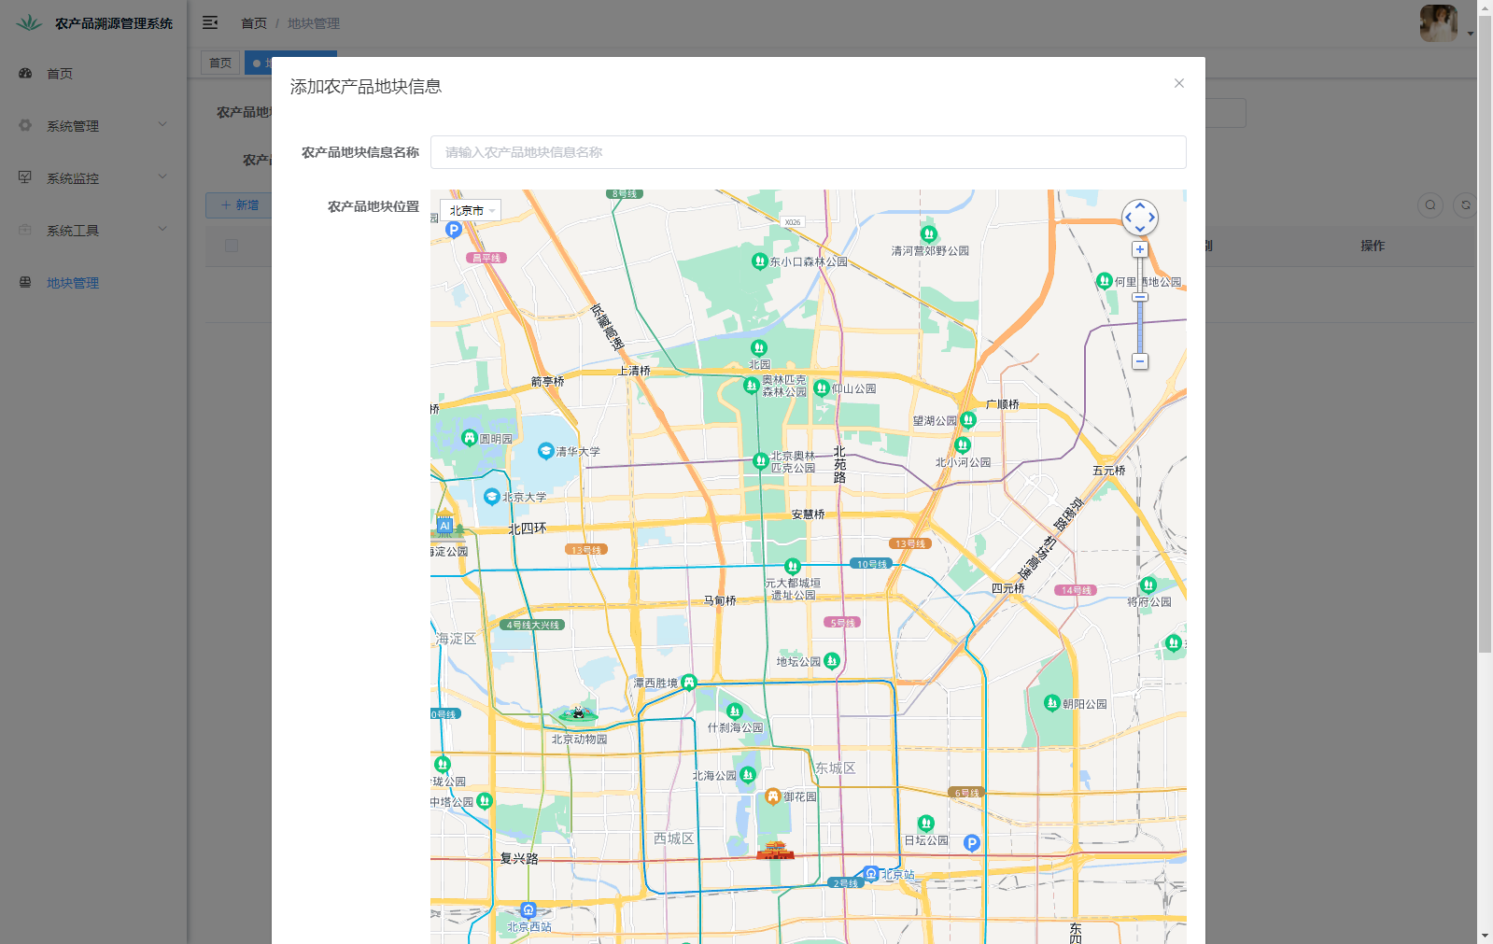Click the 元大都城垣遗址公园 marker icon

[793, 567]
